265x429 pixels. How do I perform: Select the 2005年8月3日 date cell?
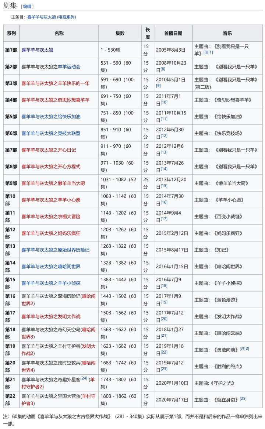click(173, 50)
